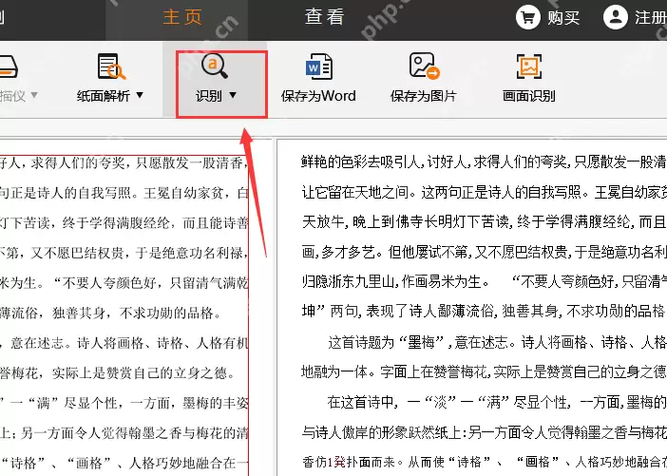Click text line starting 坤"两句,表现了诗人

(x=484, y=311)
